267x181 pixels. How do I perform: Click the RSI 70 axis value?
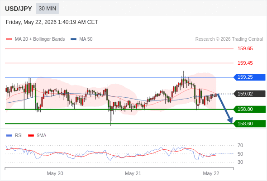pos(240,145)
